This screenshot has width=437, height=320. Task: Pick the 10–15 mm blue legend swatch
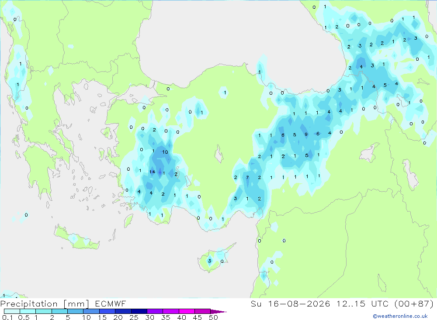91,311
